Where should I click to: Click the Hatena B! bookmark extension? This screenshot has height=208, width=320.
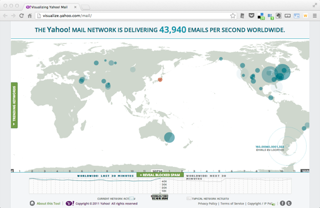[x=270, y=16]
